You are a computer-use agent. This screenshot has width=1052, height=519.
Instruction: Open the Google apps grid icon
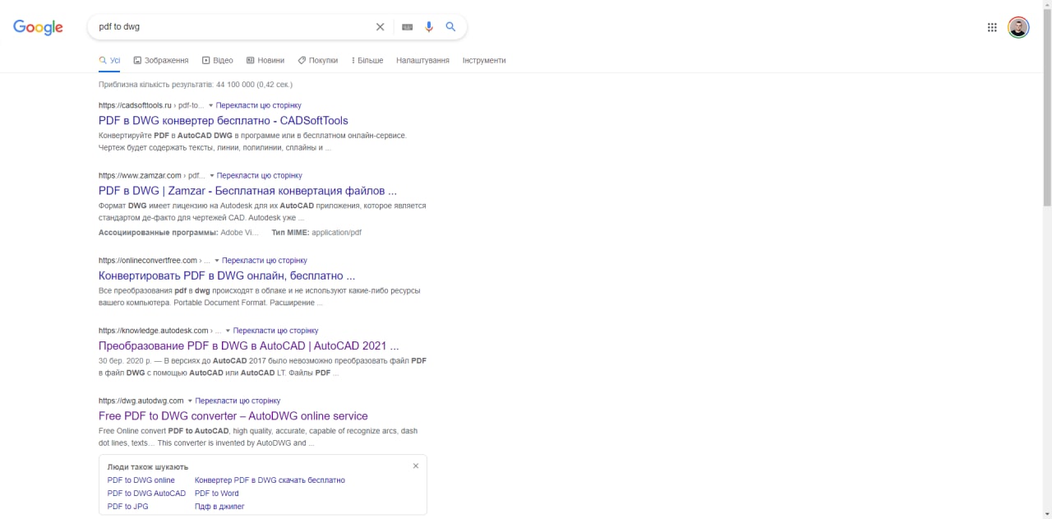(x=992, y=27)
